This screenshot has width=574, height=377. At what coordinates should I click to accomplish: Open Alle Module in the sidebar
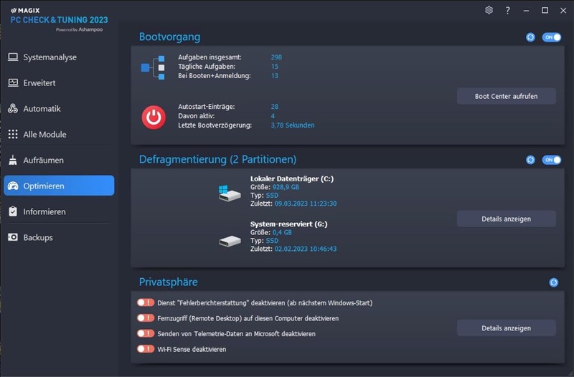(59, 134)
